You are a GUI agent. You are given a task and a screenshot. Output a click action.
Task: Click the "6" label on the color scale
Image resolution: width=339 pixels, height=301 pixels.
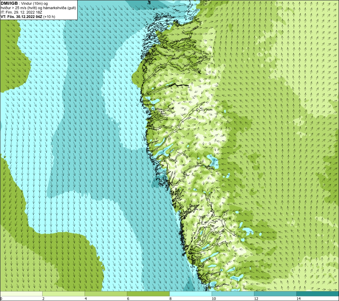[128, 299]
